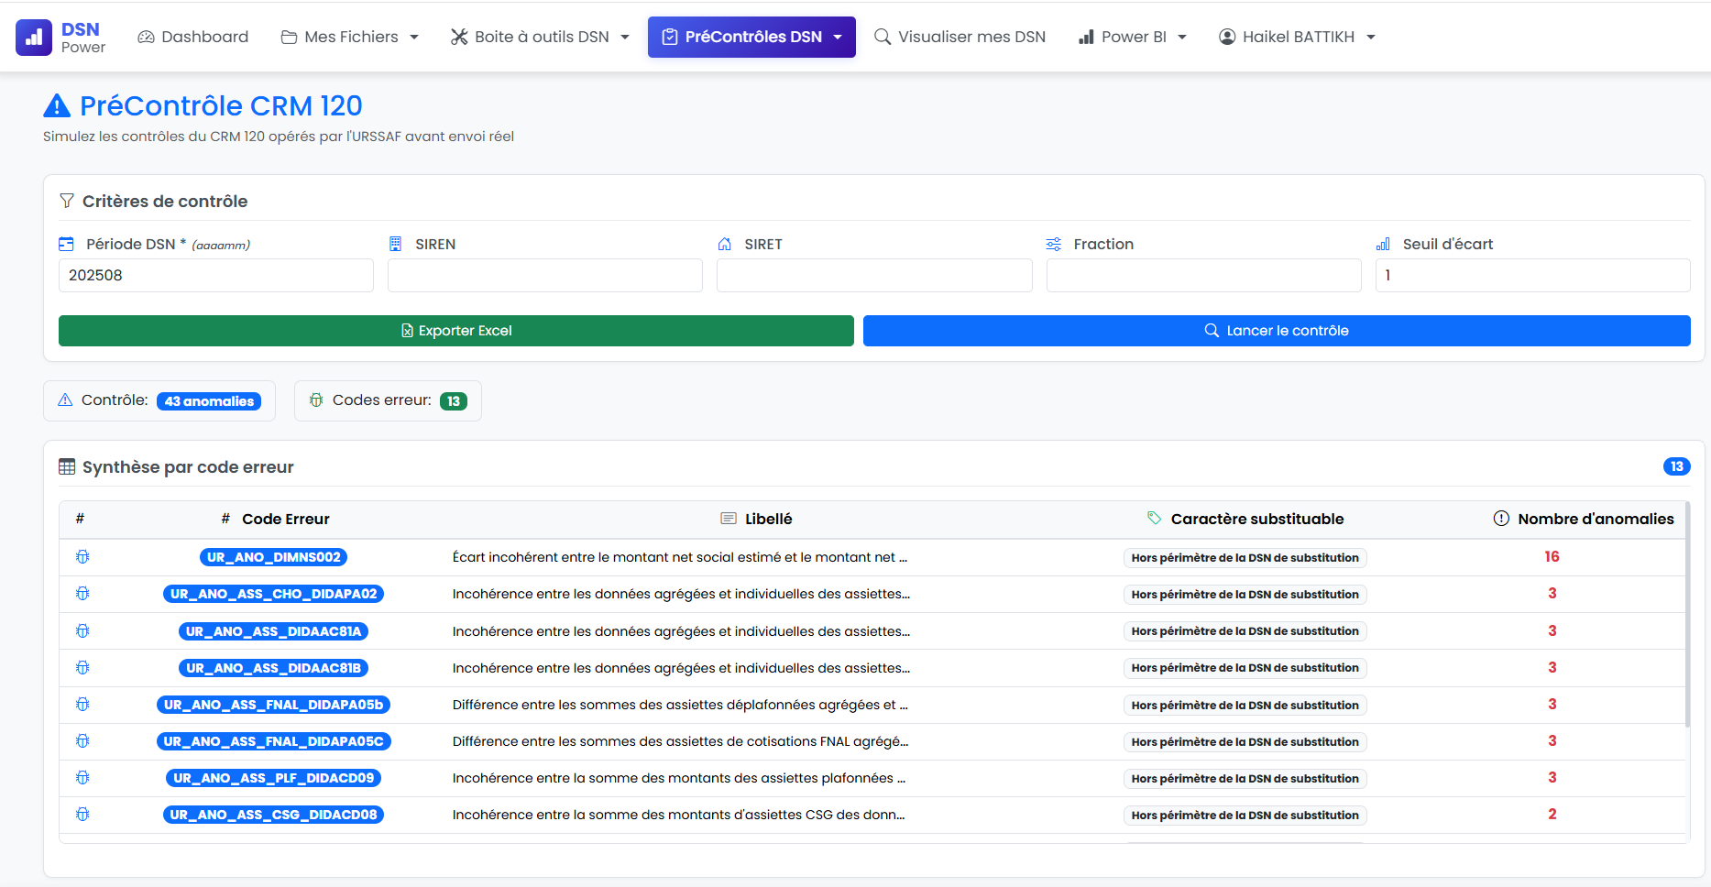The image size is (1711, 887).
Task: Click the filter icon next to Critères de contrôle
Action: pyautogui.click(x=67, y=201)
